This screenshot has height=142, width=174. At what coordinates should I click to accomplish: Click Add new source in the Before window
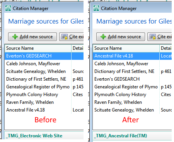(x=32, y=37)
